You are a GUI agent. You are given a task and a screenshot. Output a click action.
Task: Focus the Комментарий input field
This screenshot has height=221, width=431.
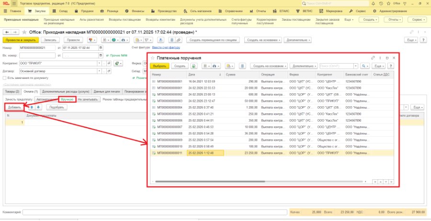pyautogui.click(x=155, y=212)
